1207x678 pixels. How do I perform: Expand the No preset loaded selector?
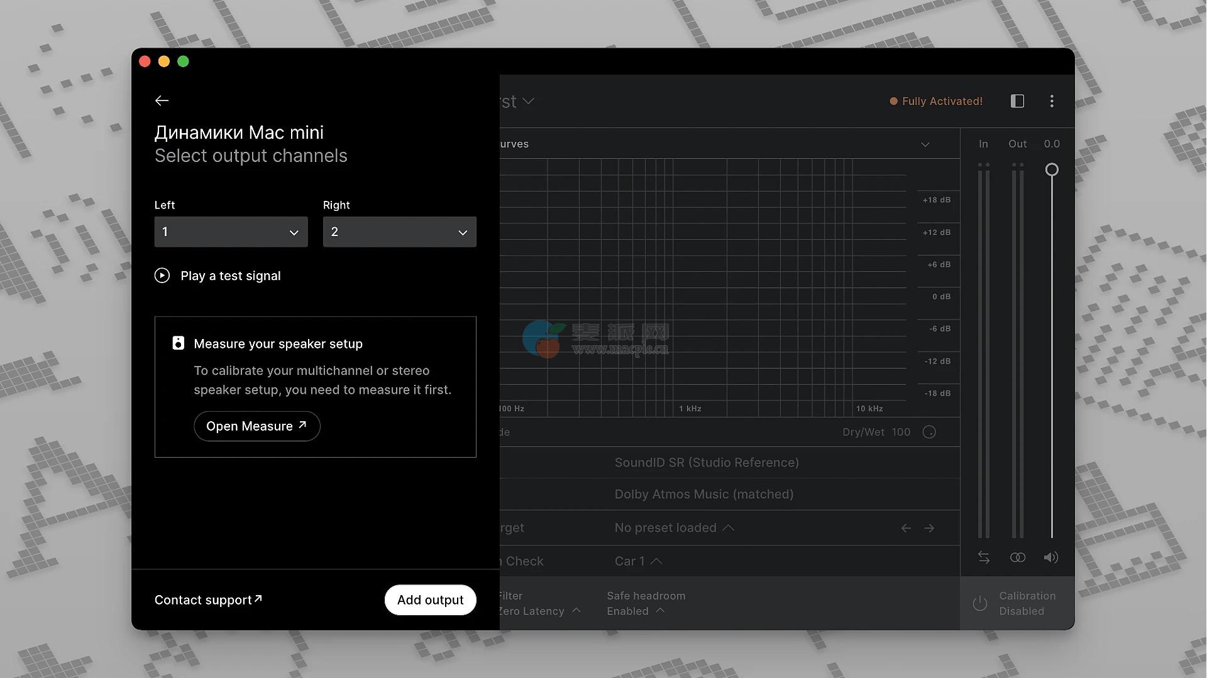674,528
